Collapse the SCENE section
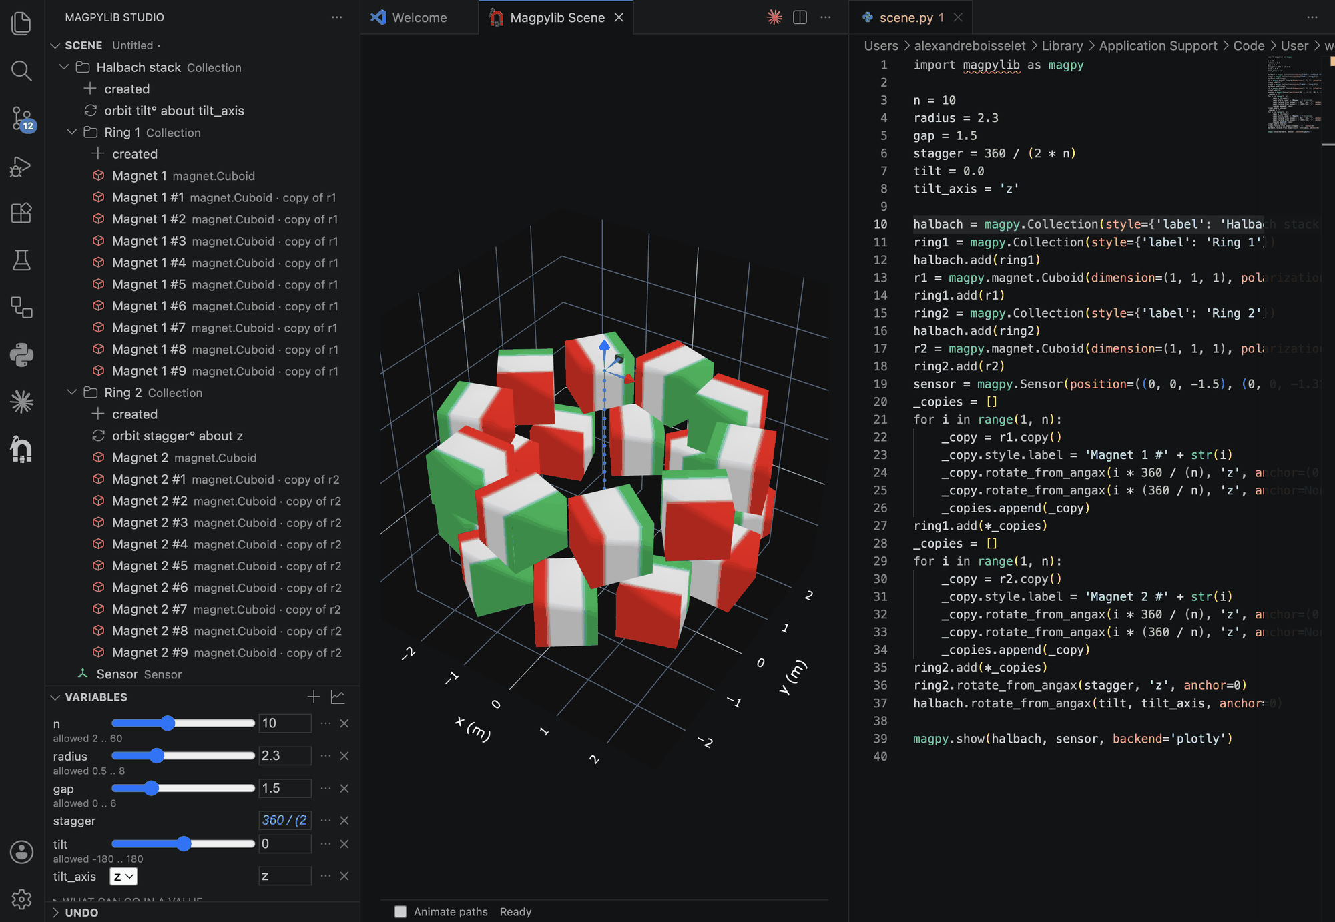 (55, 45)
